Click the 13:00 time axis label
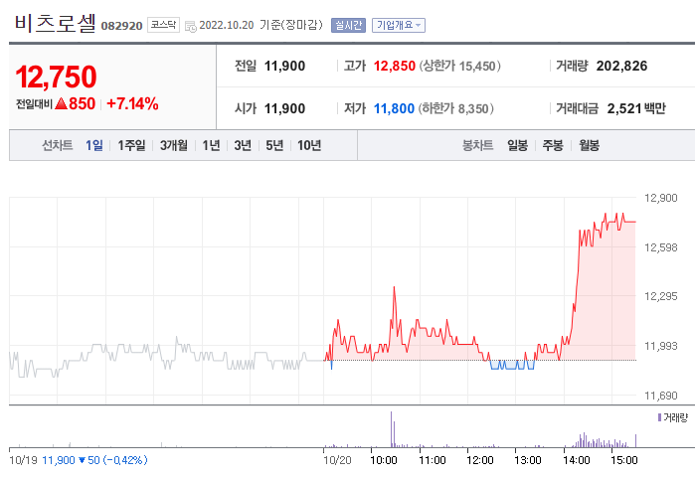This screenshot has height=480, width=695. [x=527, y=460]
